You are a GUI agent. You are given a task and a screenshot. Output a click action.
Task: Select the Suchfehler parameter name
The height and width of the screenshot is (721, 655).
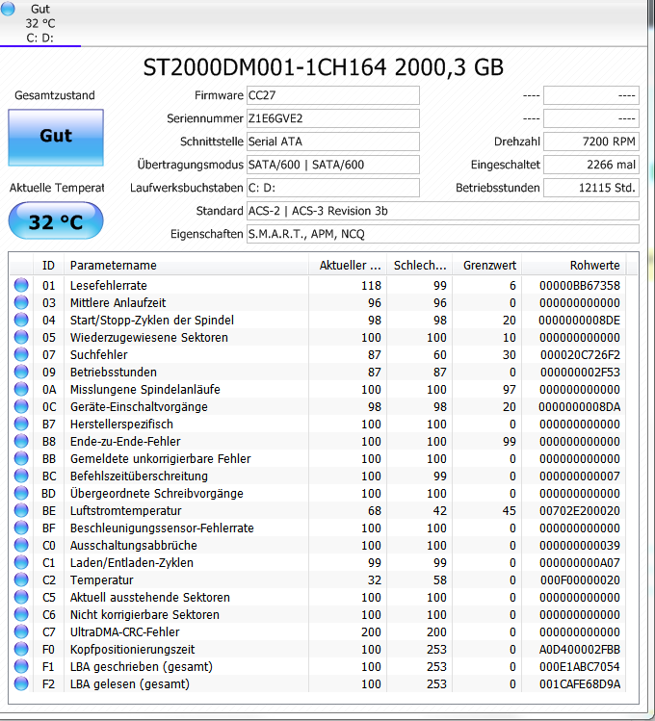pos(99,355)
